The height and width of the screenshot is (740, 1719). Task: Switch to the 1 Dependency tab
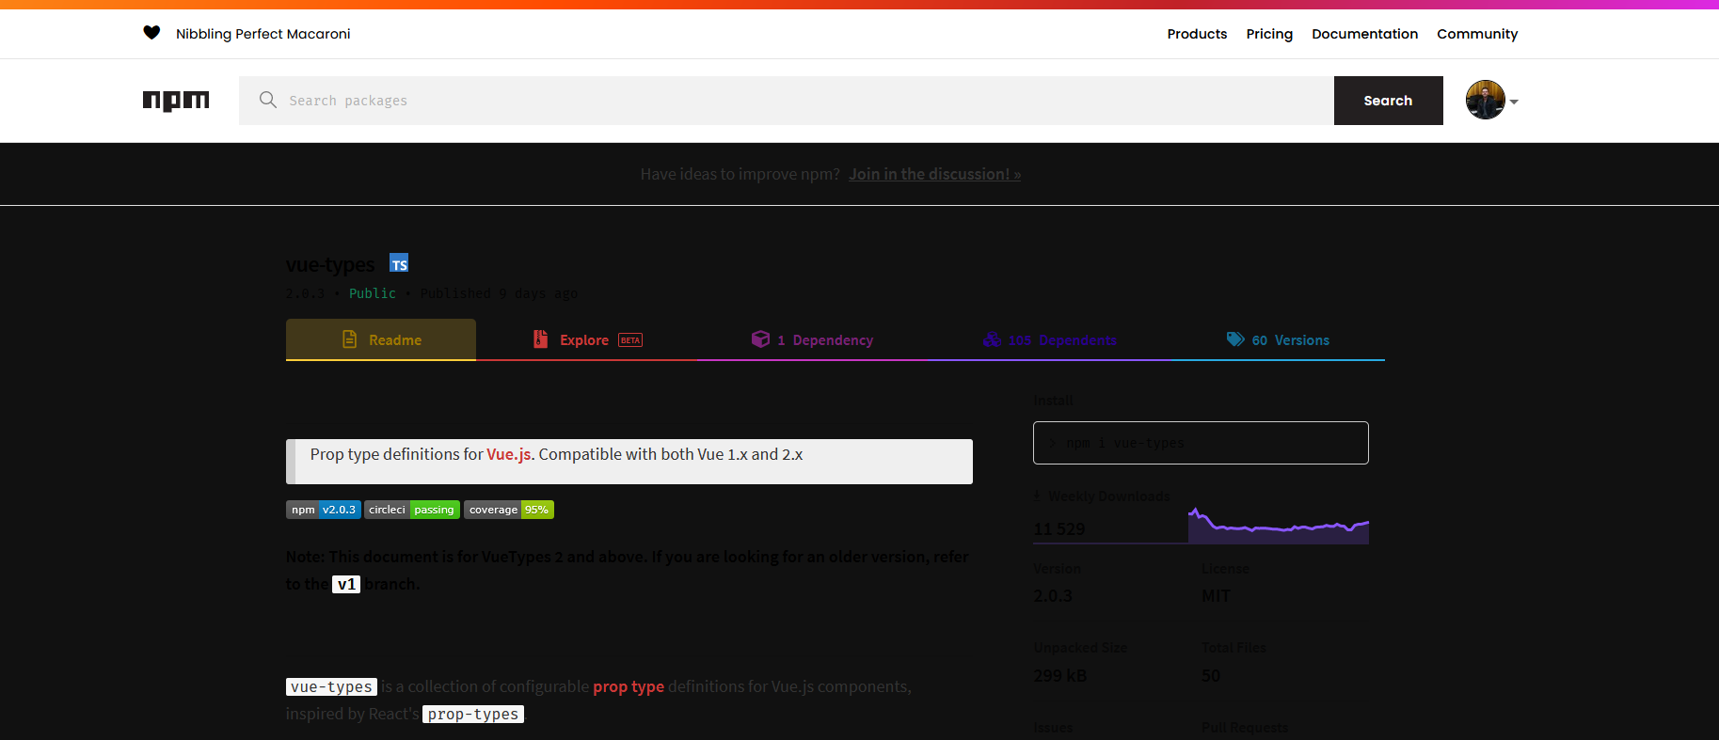(812, 339)
